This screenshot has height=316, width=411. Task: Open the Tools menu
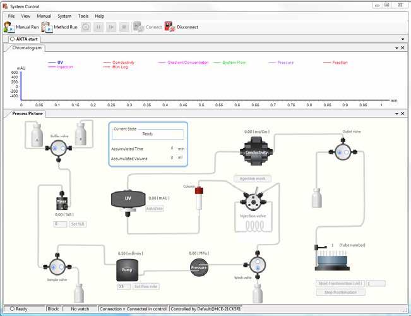[83, 16]
